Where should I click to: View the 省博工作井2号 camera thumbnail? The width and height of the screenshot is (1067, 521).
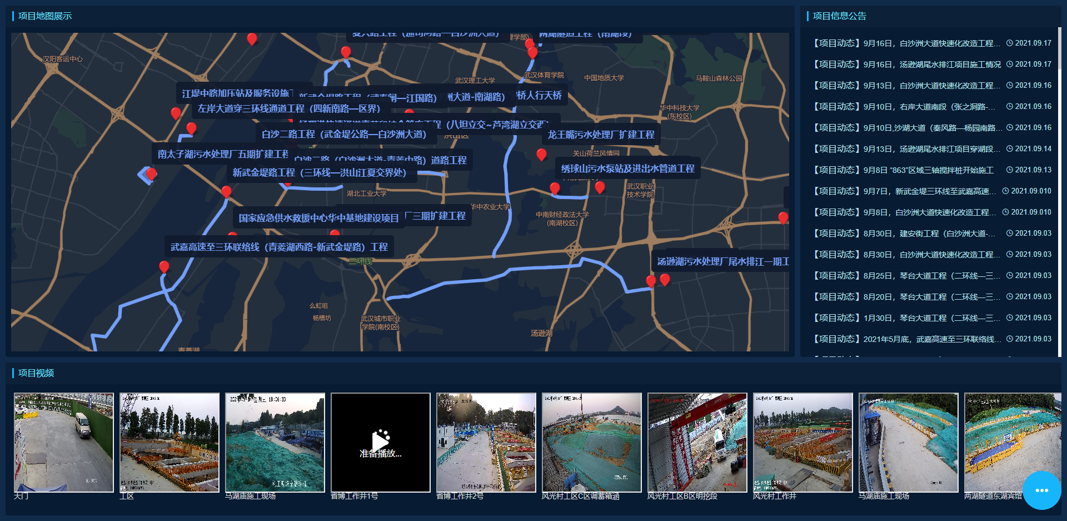486,443
